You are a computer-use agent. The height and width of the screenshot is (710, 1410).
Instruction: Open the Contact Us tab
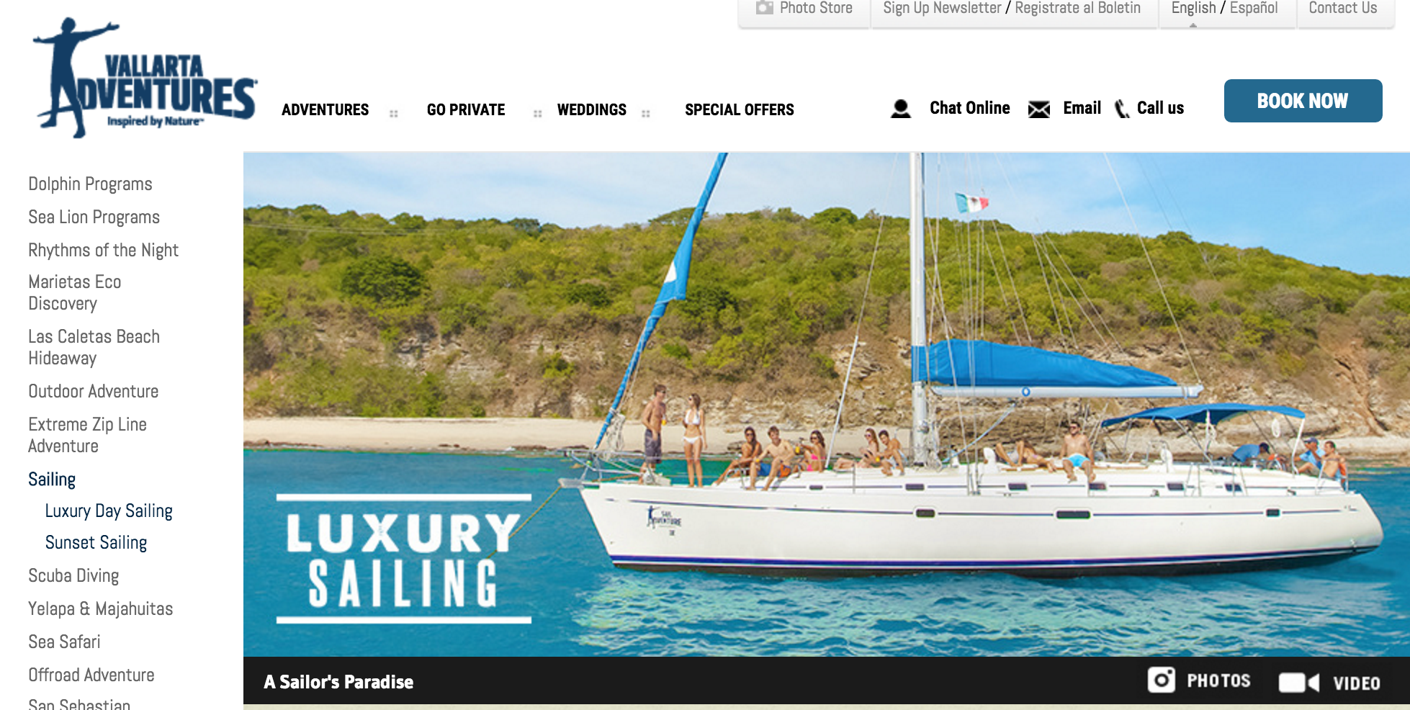coord(1342,8)
